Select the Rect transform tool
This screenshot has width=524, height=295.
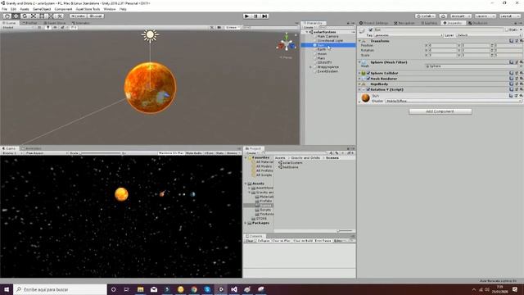pyautogui.click(x=42, y=16)
